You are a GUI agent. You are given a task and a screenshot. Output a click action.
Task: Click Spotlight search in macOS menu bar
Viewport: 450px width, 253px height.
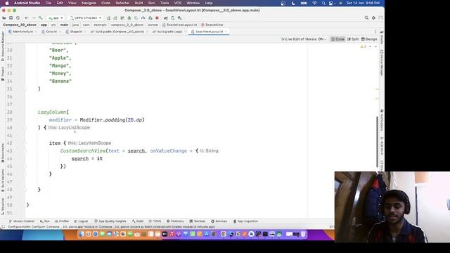click(323, 3)
